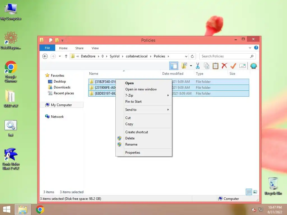Screen dimensions: 287x215
Task: Open the folder options dropdown arrow in toolbar
Action: pyautogui.click(x=191, y=66)
